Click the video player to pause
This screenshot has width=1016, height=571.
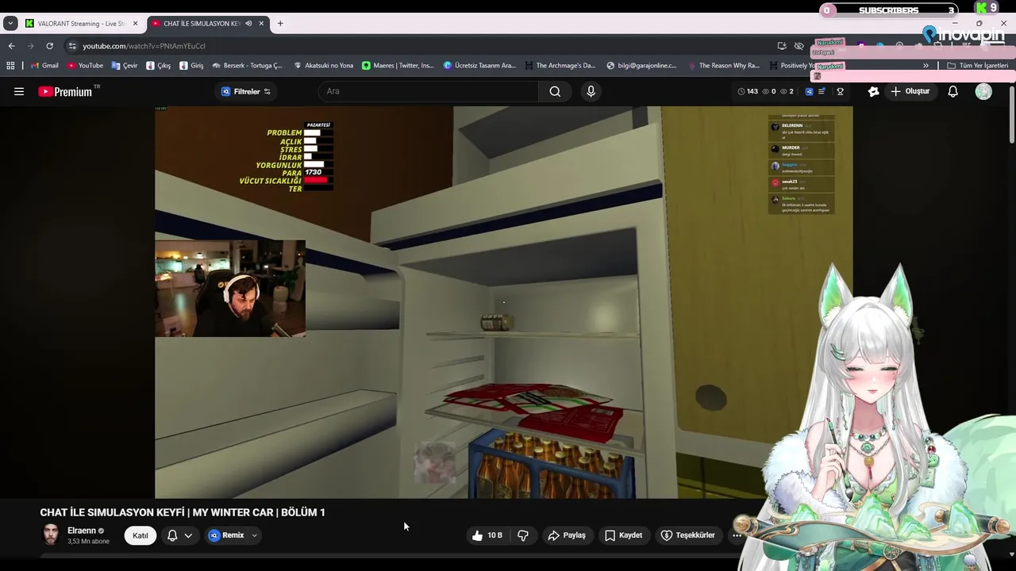tap(503, 302)
